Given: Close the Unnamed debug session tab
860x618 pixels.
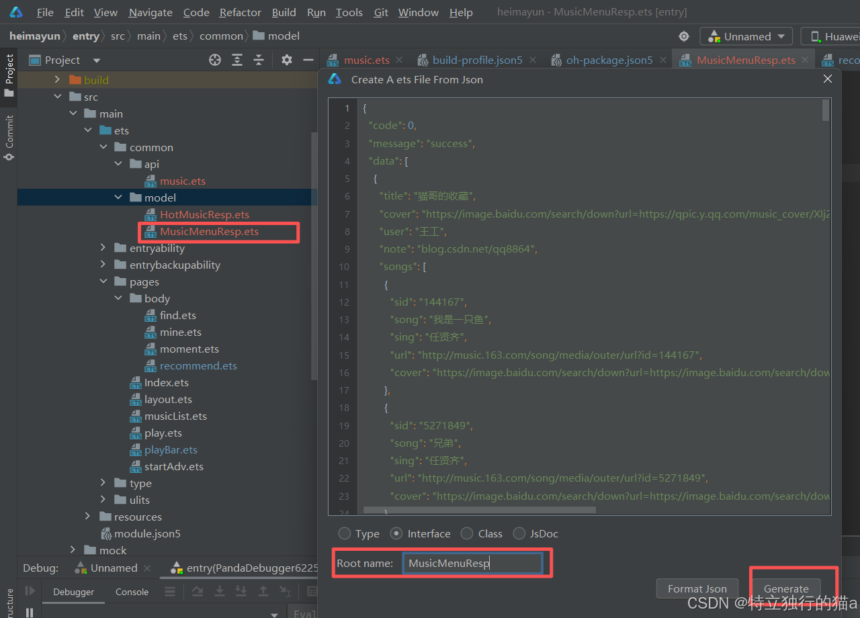Looking at the screenshot, I should pos(147,568).
